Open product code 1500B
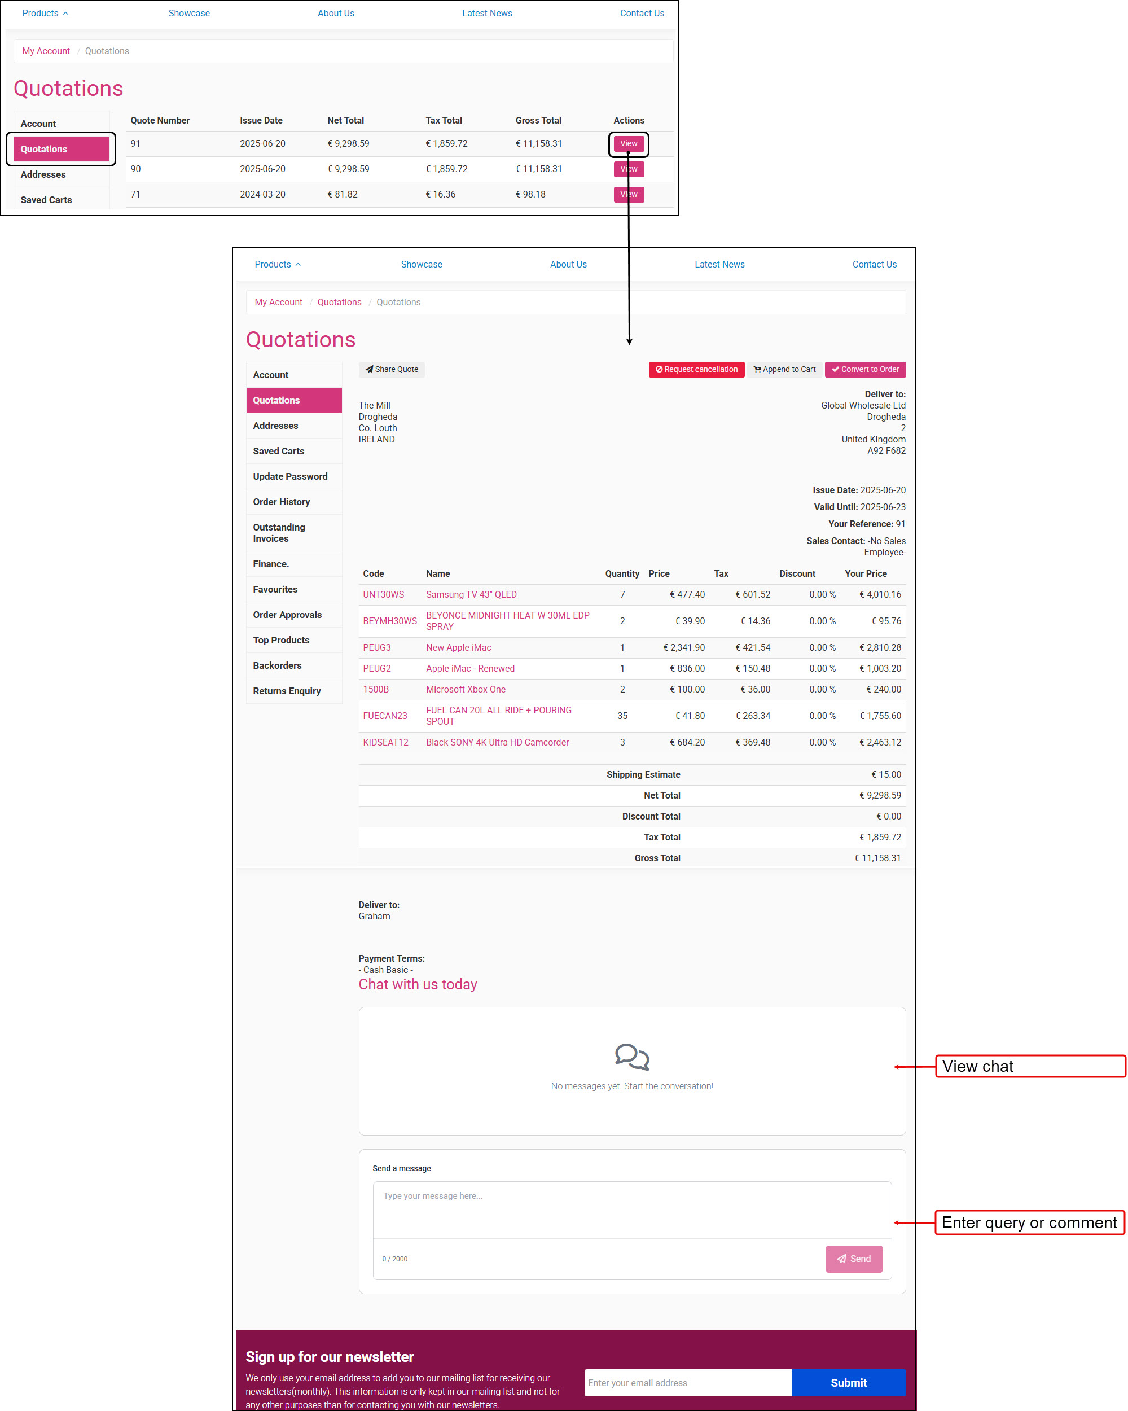This screenshot has height=1411, width=1128. 376,689
